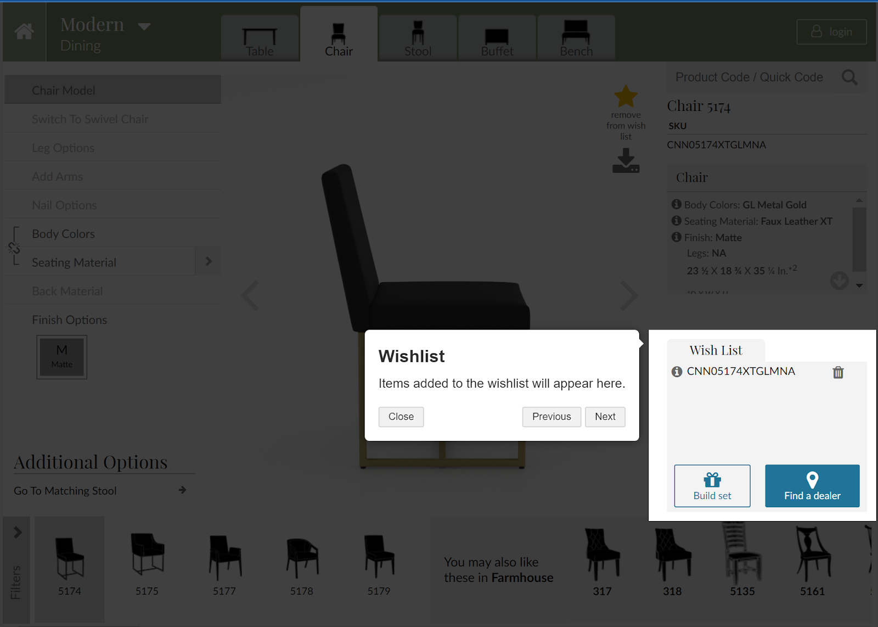Go to the home page icon
Screen dimensions: 878x627
24,31
